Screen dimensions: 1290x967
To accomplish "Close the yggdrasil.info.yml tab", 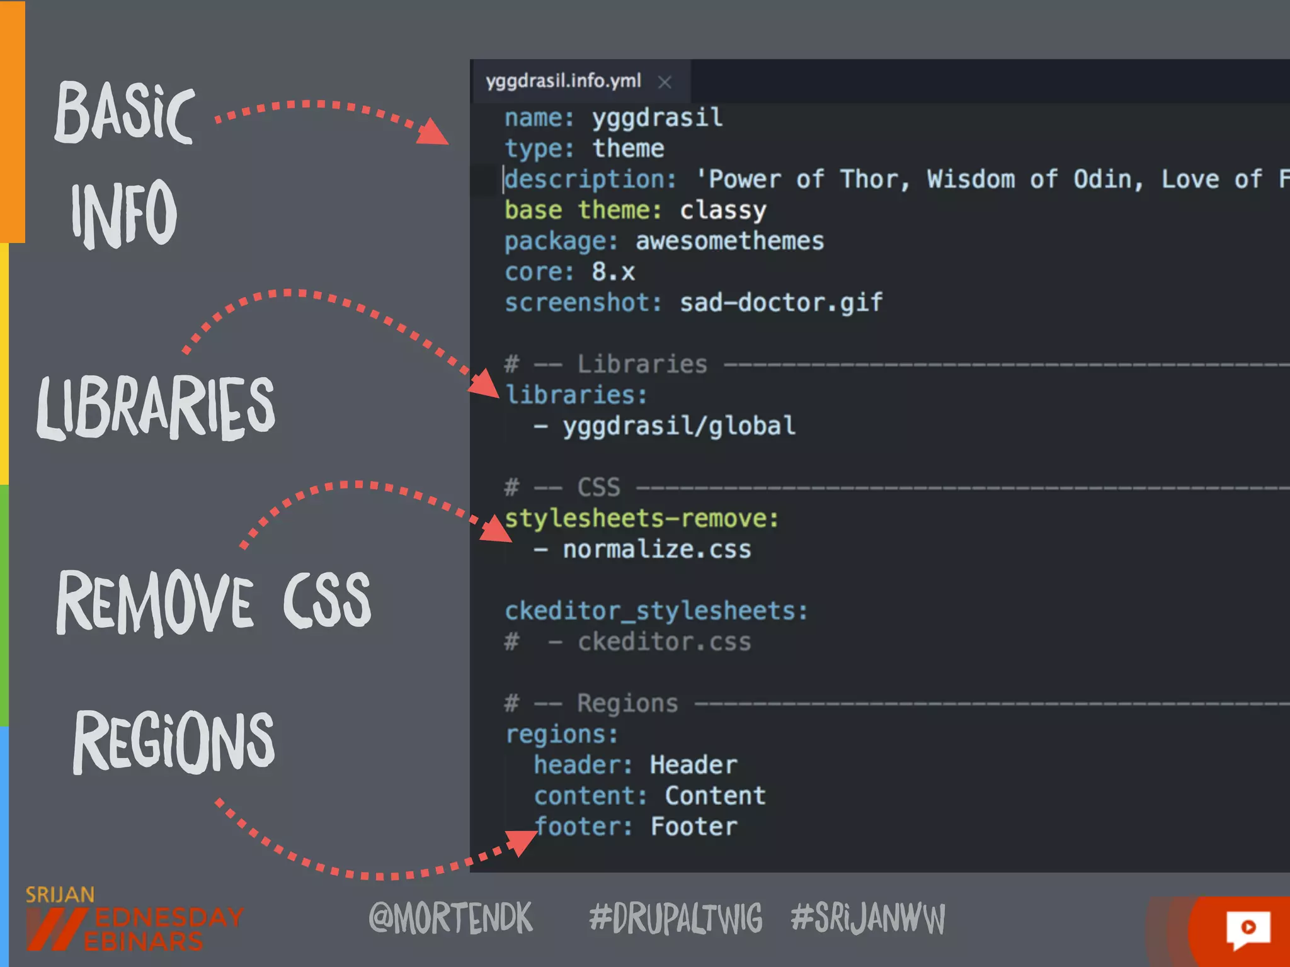I will pyautogui.click(x=665, y=82).
